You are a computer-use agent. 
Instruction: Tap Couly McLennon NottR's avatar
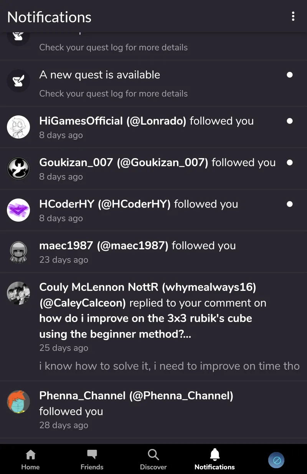coord(18,293)
